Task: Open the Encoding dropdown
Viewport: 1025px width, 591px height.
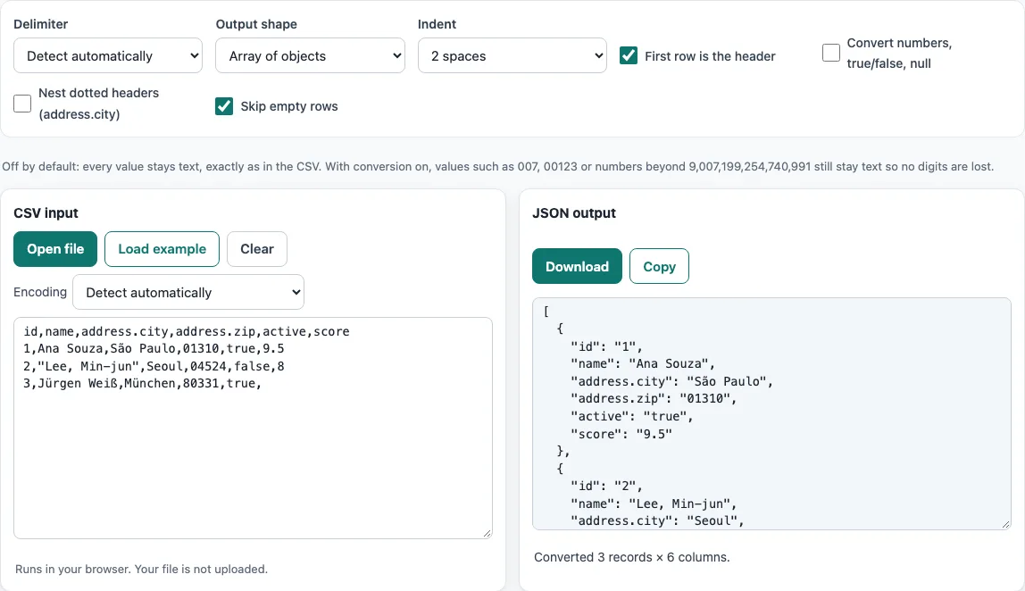Action: click(188, 292)
